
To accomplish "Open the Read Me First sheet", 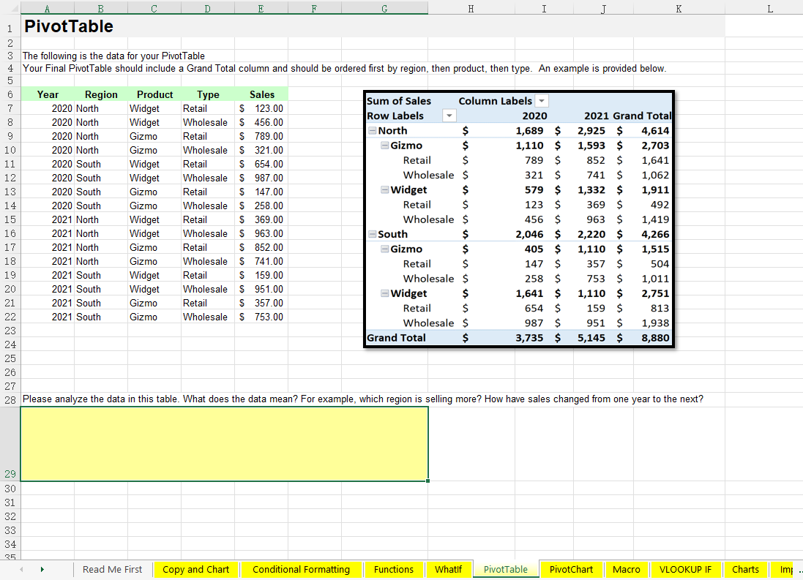I will (x=112, y=569).
